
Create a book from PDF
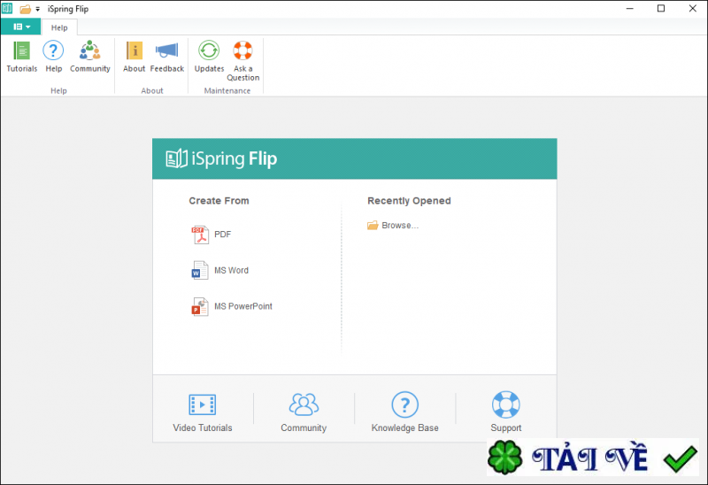[212, 235]
